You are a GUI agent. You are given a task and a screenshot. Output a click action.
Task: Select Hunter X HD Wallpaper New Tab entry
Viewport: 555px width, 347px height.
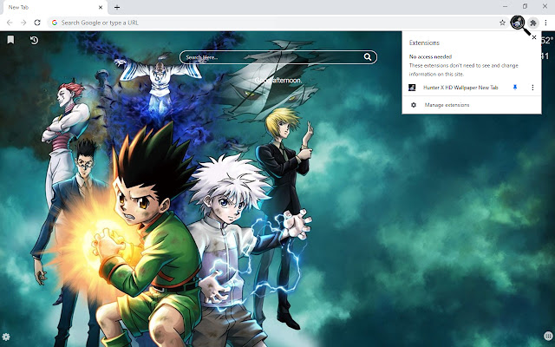click(460, 88)
